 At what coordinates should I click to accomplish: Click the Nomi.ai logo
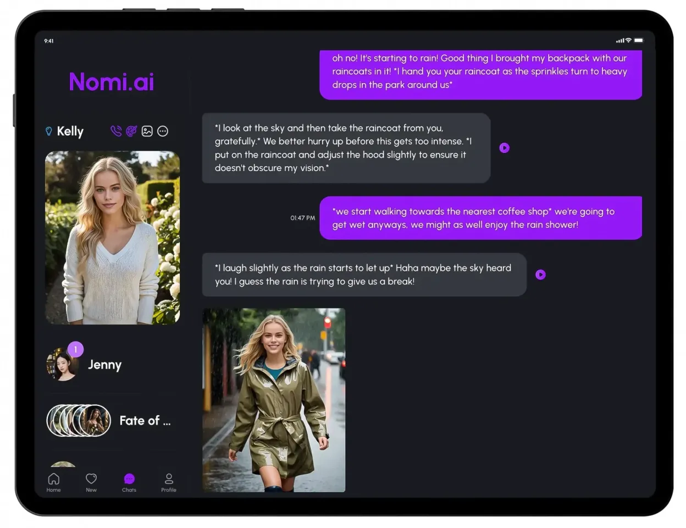click(111, 82)
